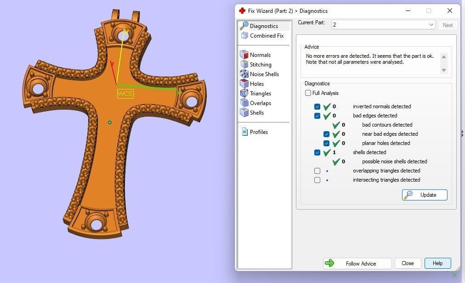Viewport: 465px width, 283px height.
Task: Click the green point marker on cross
Action: click(x=110, y=122)
